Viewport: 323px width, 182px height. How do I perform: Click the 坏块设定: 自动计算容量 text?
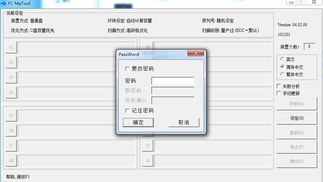click(130, 21)
